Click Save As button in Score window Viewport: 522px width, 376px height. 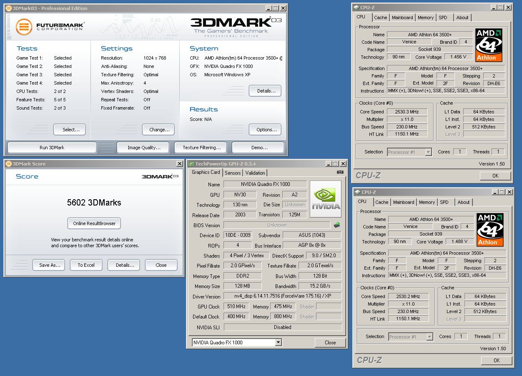[x=49, y=265]
